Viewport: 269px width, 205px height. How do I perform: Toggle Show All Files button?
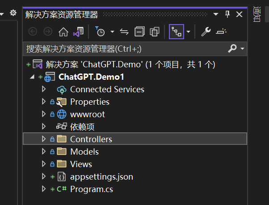(155, 32)
